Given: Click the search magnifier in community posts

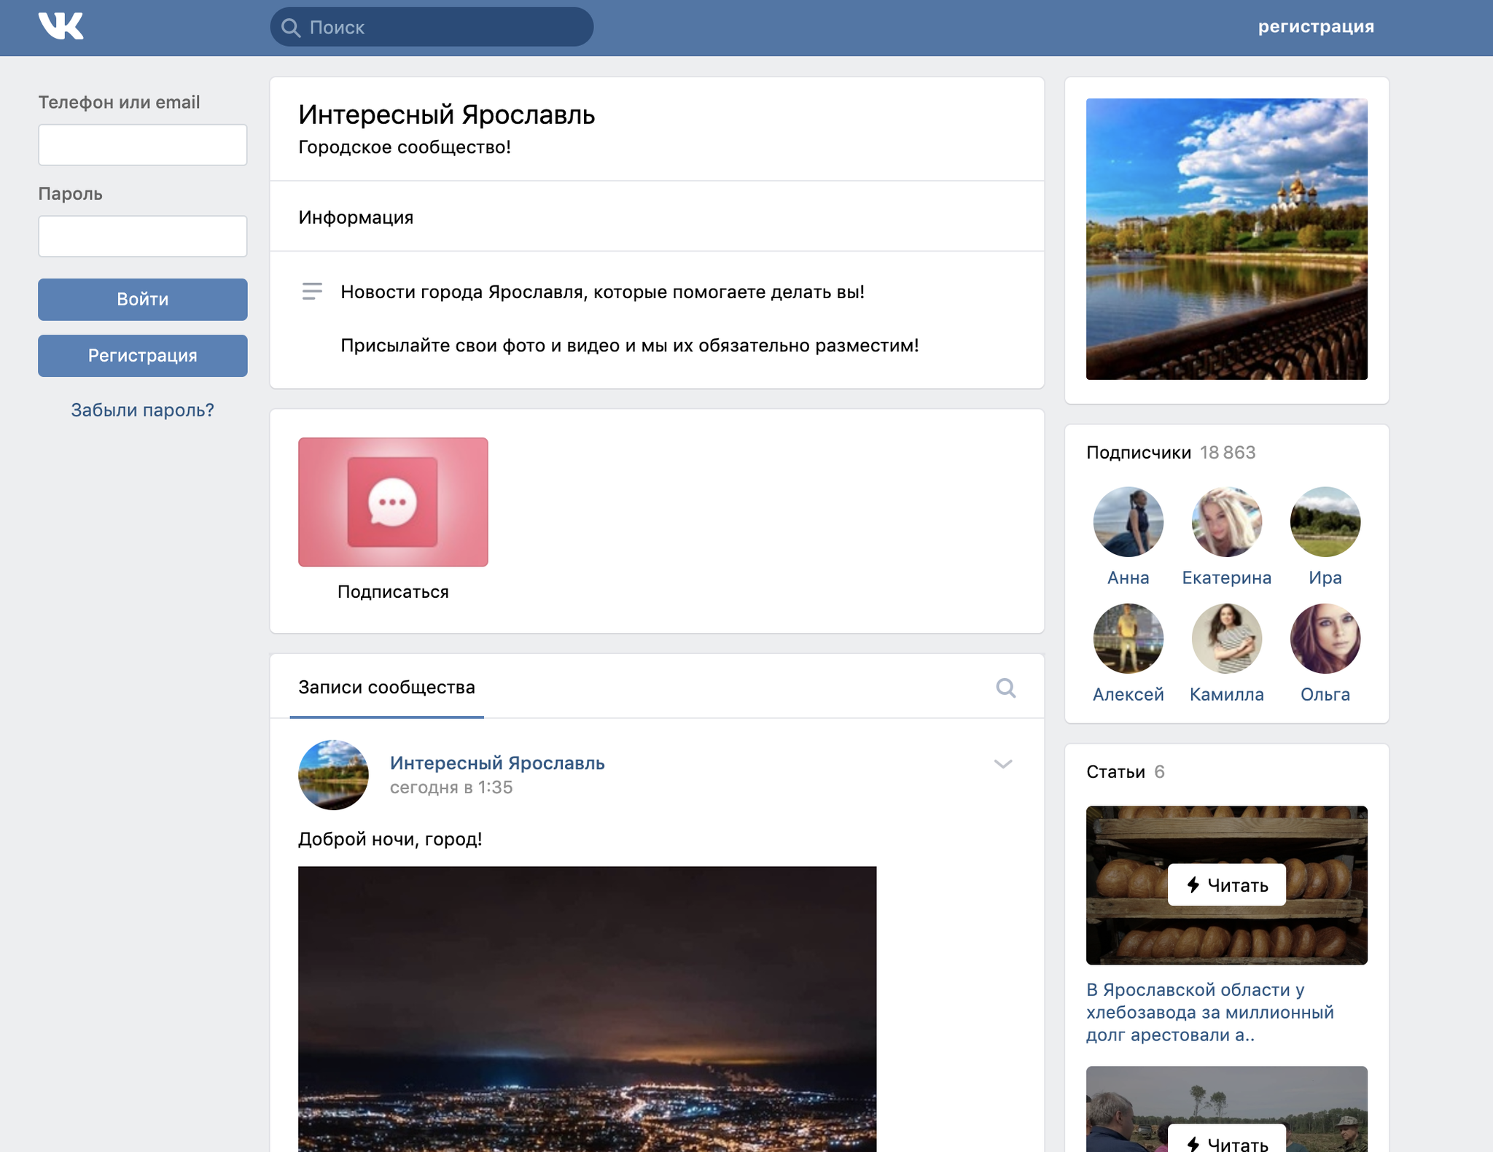Looking at the screenshot, I should (x=1005, y=688).
